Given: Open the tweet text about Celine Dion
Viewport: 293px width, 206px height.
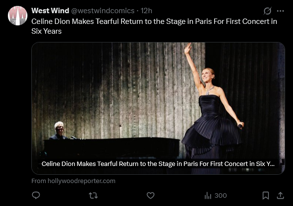Looking at the screenshot, I should (154, 26).
